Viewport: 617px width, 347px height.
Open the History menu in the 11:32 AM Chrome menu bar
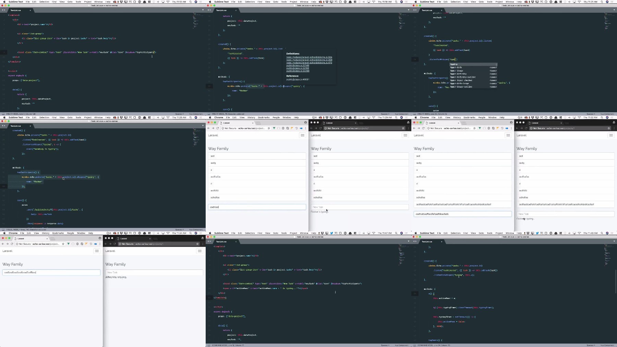tap(457, 117)
